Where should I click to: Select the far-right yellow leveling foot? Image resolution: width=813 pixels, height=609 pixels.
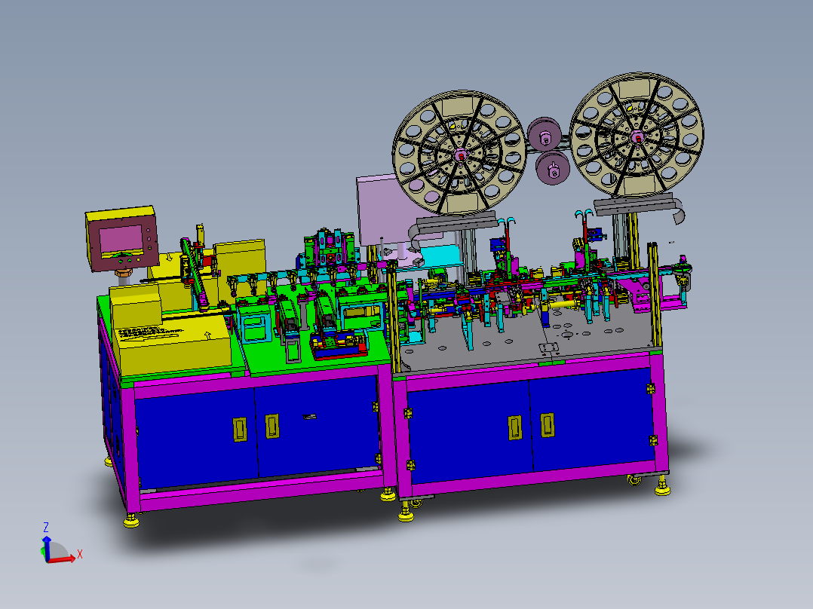coord(662,487)
